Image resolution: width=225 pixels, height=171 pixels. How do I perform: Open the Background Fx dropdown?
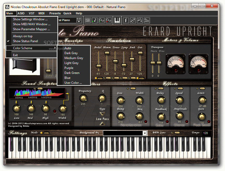pyautogui.click(x=145, y=133)
